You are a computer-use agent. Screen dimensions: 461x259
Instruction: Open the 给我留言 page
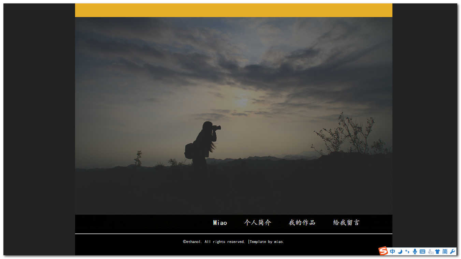click(x=346, y=223)
